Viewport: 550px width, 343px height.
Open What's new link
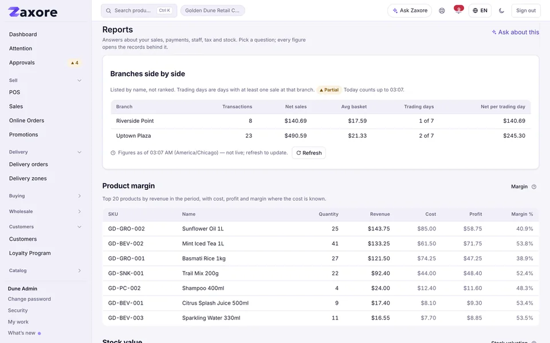(x=22, y=333)
